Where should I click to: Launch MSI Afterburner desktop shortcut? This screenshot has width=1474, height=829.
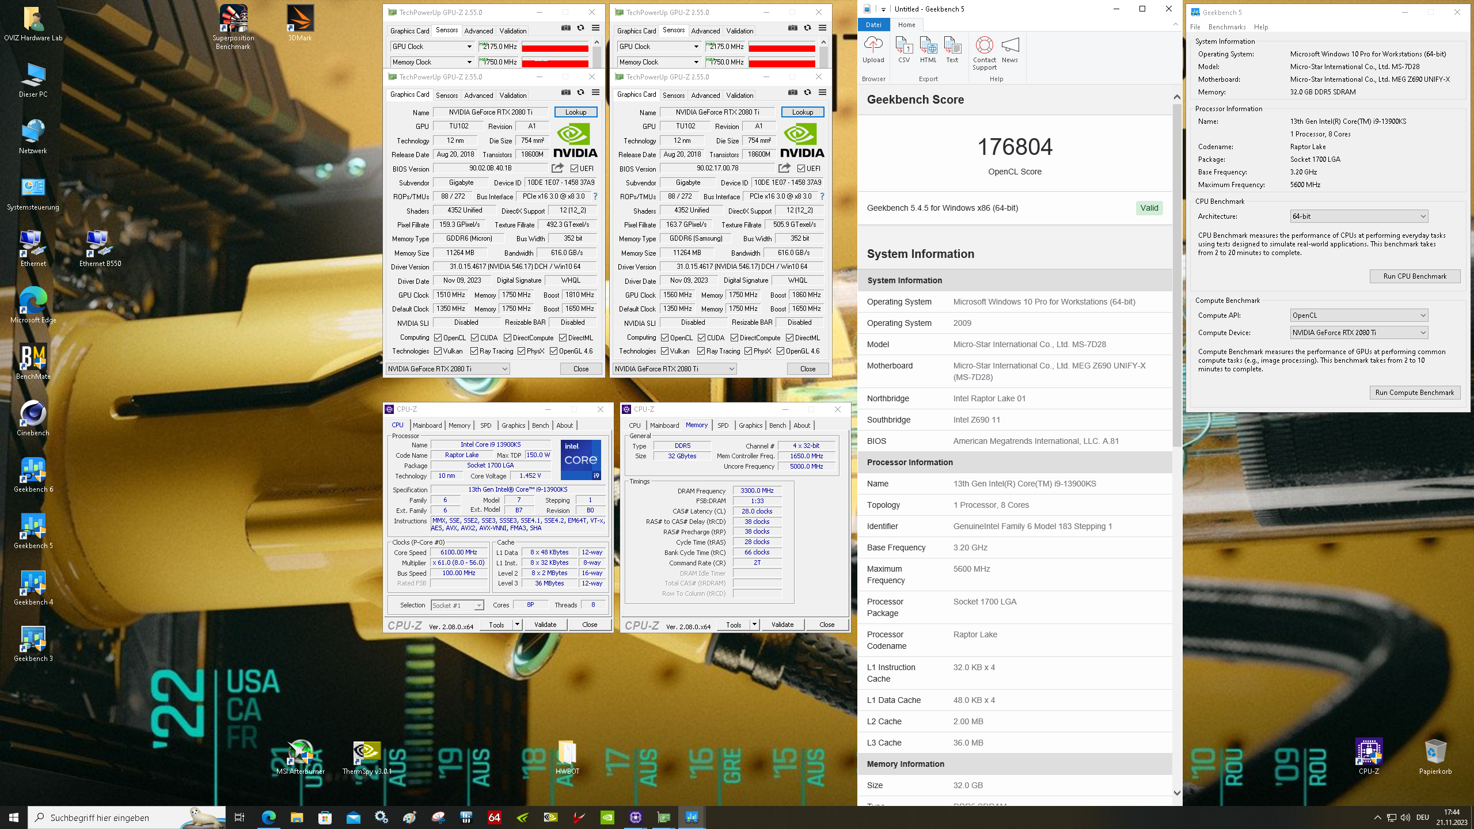pos(300,756)
